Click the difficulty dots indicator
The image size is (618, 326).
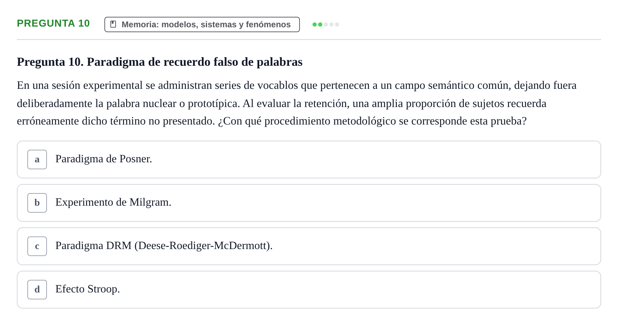tap(326, 24)
